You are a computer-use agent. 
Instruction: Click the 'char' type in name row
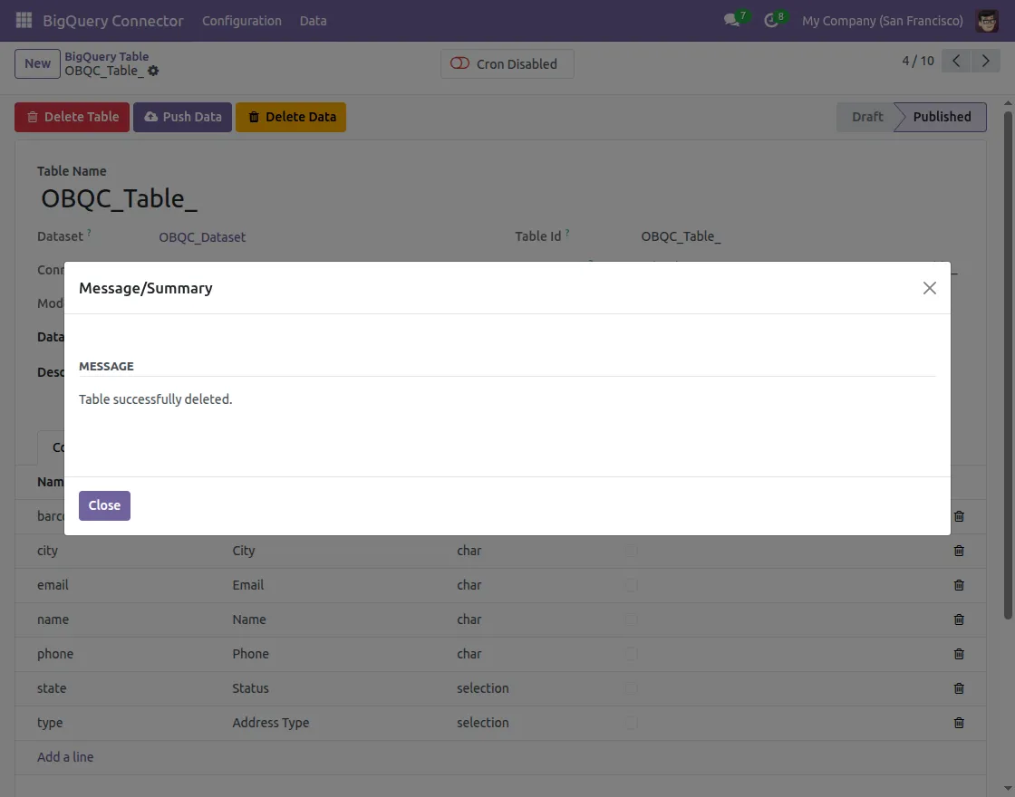pos(469,619)
